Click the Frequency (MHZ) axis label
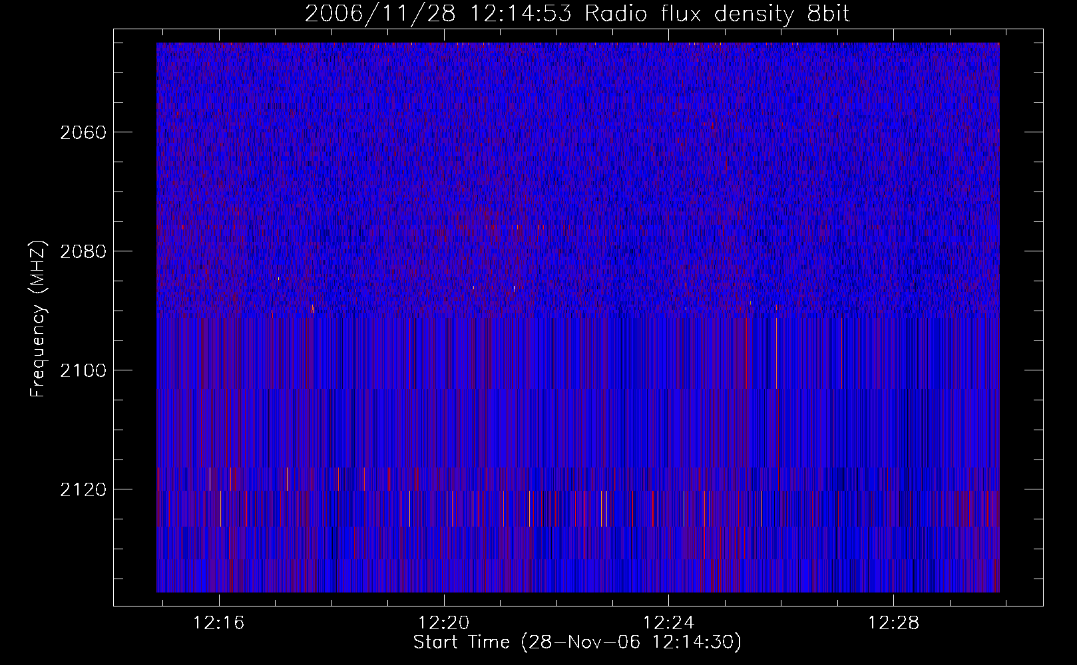The width and height of the screenshot is (1077, 665). [38, 319]
